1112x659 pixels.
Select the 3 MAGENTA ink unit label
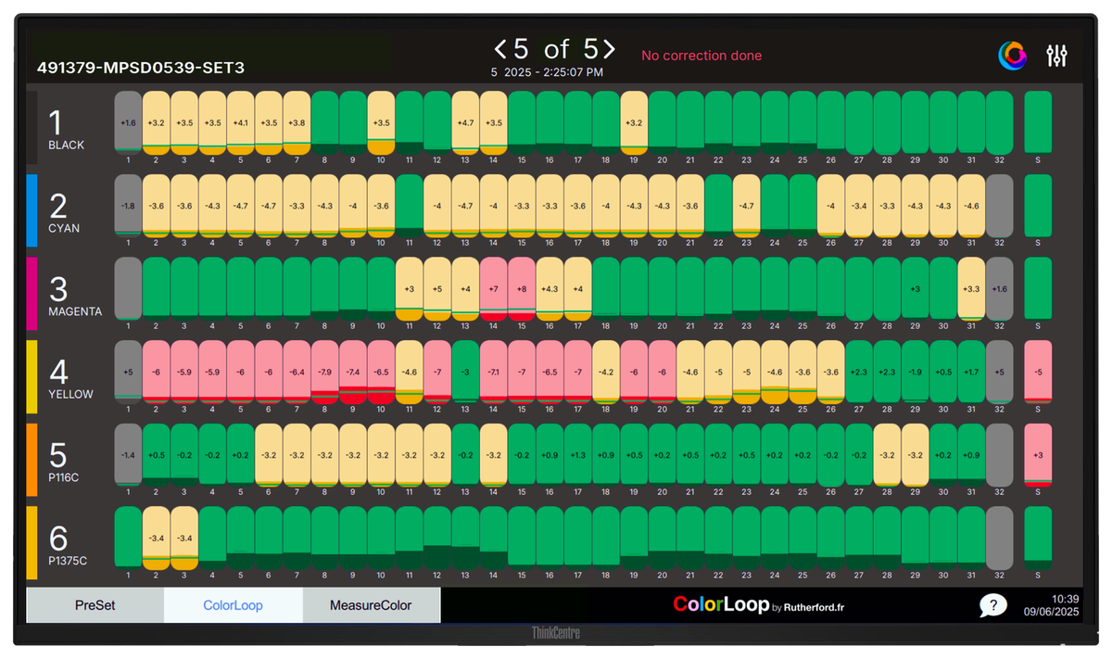tap(75, 296)
